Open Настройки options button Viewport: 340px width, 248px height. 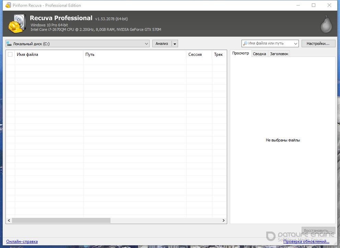click(x=318, y=44)
